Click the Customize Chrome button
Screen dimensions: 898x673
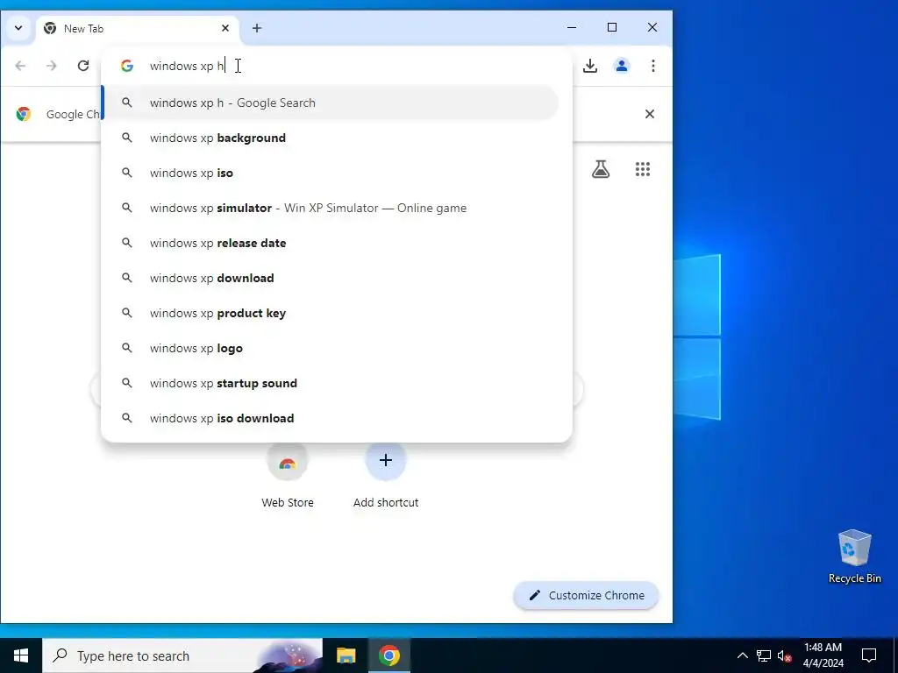[586, 595]
